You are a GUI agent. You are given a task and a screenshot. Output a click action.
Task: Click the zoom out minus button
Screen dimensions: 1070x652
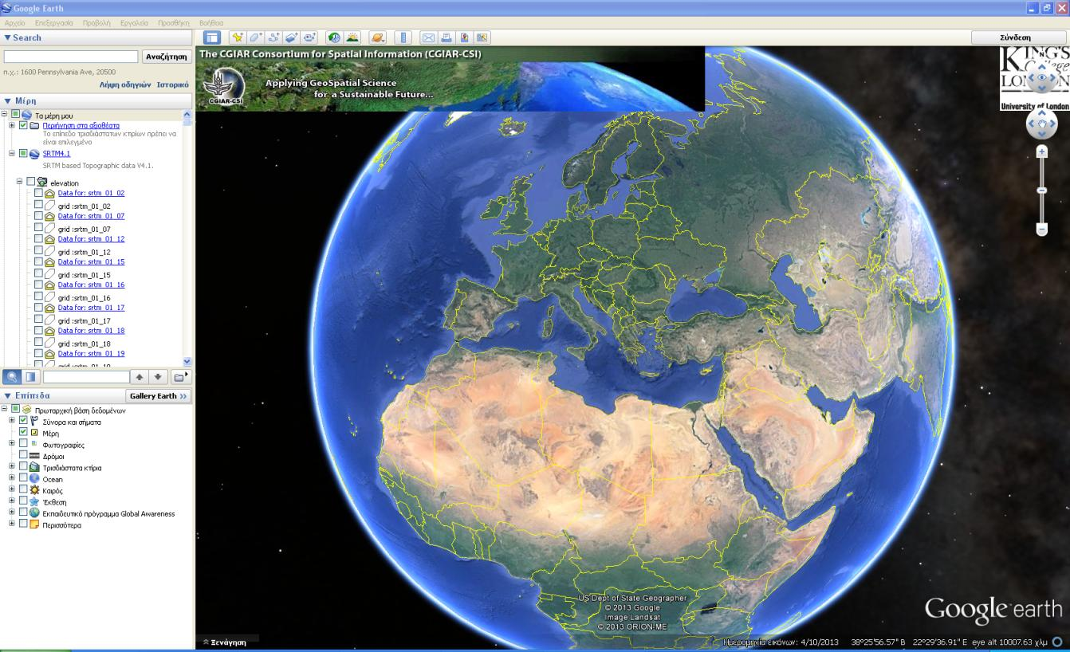tap(1041, 230)
